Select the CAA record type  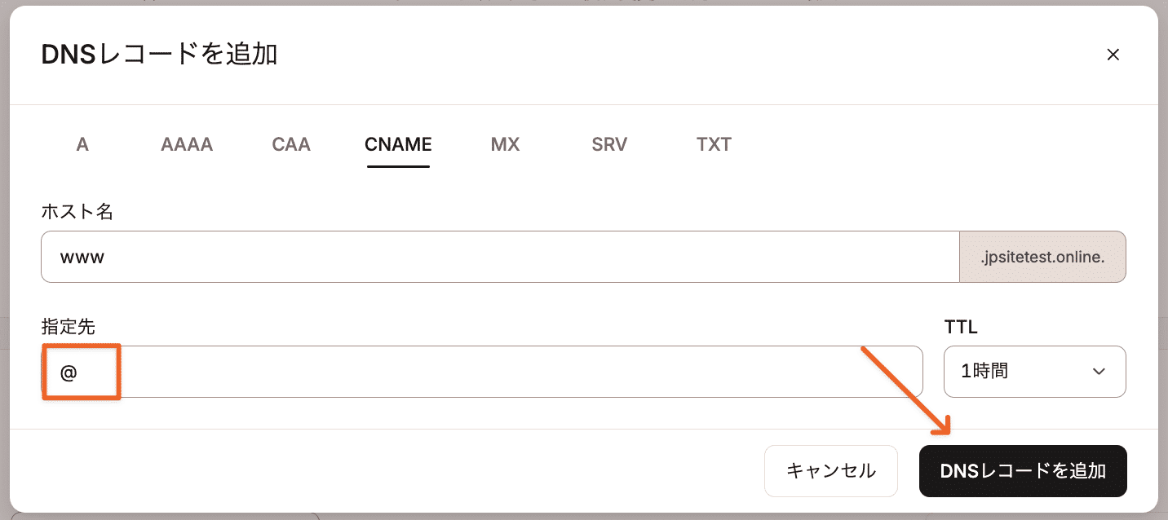[x=290, y=144]
